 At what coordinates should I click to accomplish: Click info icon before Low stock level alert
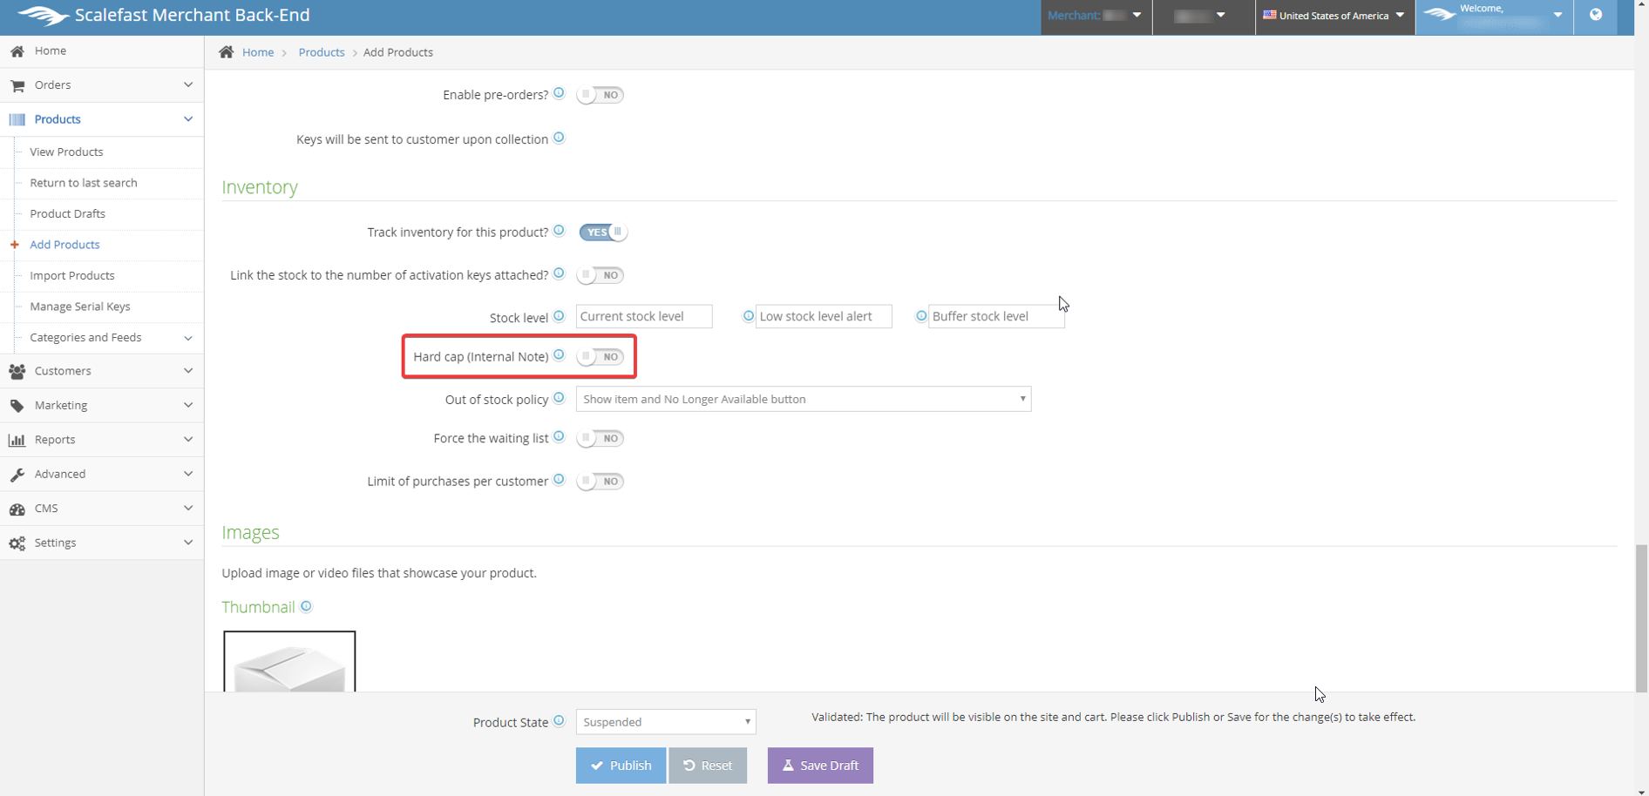click(748, 316)
